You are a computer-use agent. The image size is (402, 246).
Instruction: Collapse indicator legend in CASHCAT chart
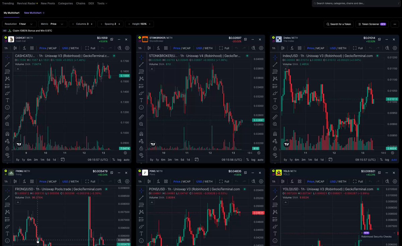click(x=18, y=69)
